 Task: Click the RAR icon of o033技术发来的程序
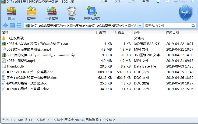click(4, 44)
